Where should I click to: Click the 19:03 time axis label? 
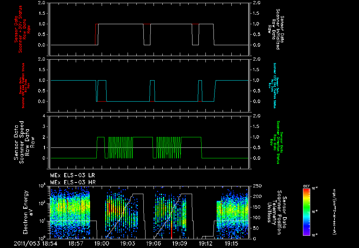tap(128, 243)
